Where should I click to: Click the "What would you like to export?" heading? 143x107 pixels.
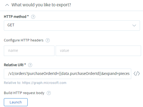click(41, 5)
